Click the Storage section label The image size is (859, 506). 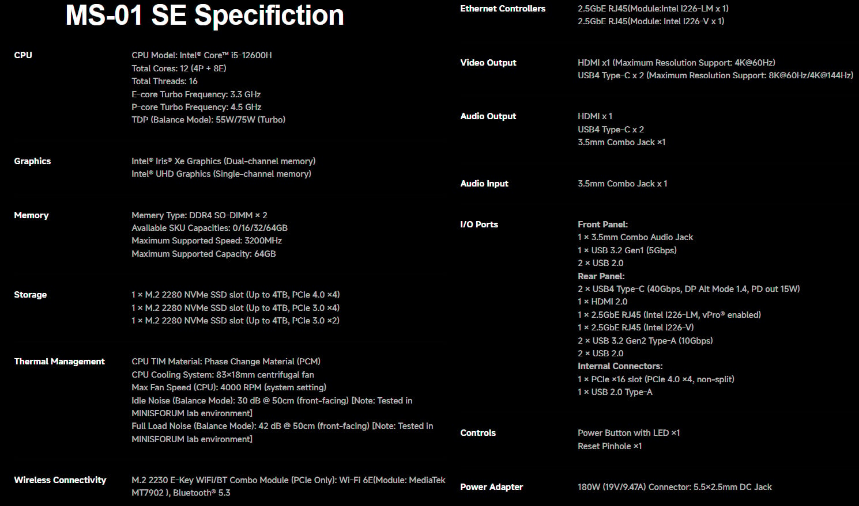coord(31,295)
